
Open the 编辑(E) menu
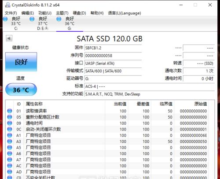[28, 13]
